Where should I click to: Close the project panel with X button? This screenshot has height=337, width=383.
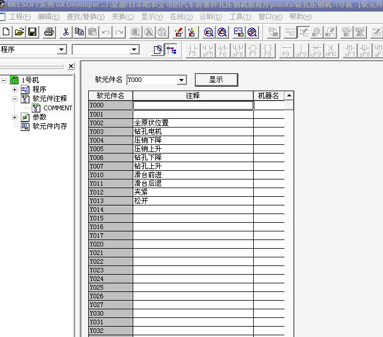click(71, 66)
